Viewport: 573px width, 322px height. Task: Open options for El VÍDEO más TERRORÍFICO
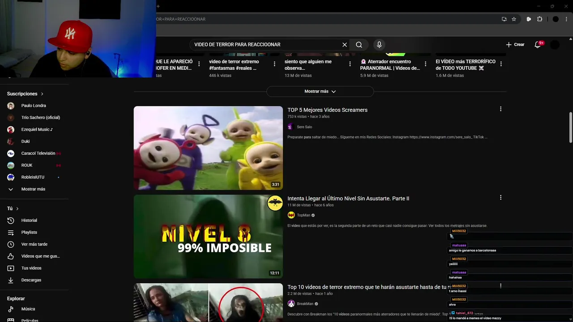501,64
